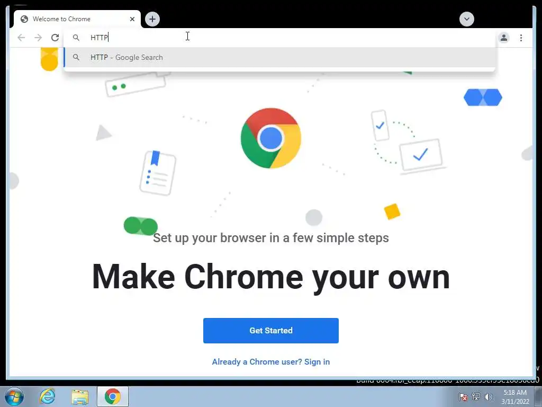The image size is (542, 407).
Task: Click the search icon in address bar
Action: coord(76,38)
